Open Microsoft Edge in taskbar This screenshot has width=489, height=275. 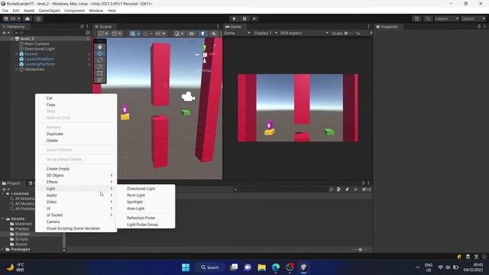pyautogui.click(x=276, y=267)
